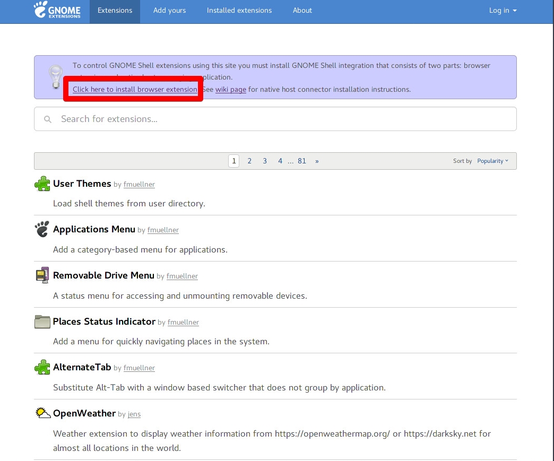Go to next page with » arrow
This screenshot has height=461, width=554.
(x=317, y=161)
